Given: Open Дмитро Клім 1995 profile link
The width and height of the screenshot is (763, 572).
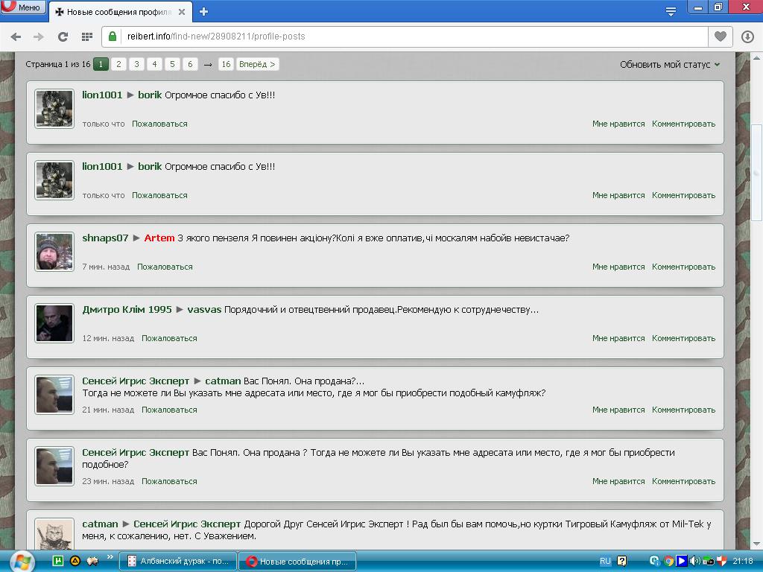Looking at the screenshot, I should point(127,309).
